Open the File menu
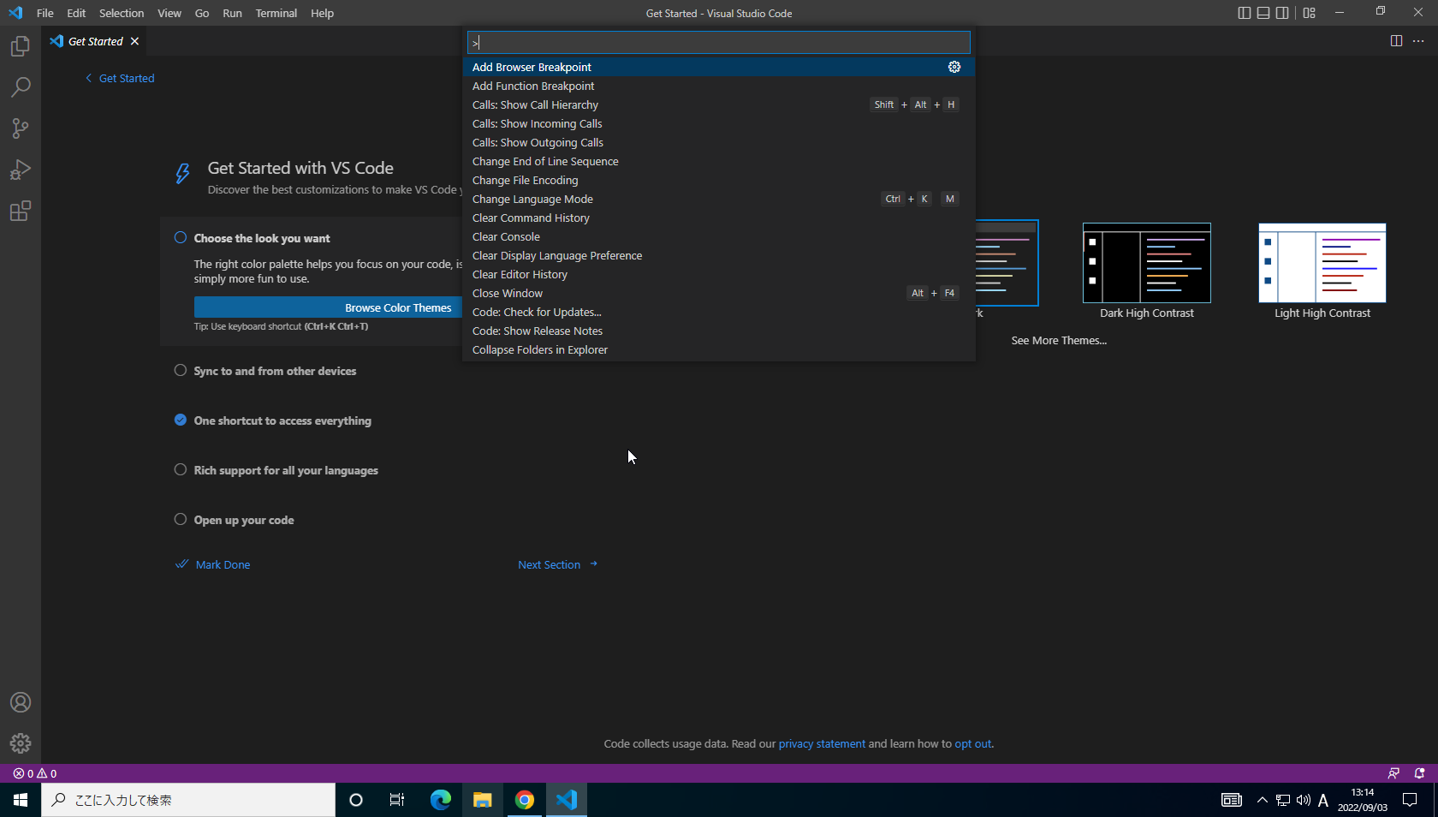The width and height of the screenshot is (1438, 817). pos(45,13)
